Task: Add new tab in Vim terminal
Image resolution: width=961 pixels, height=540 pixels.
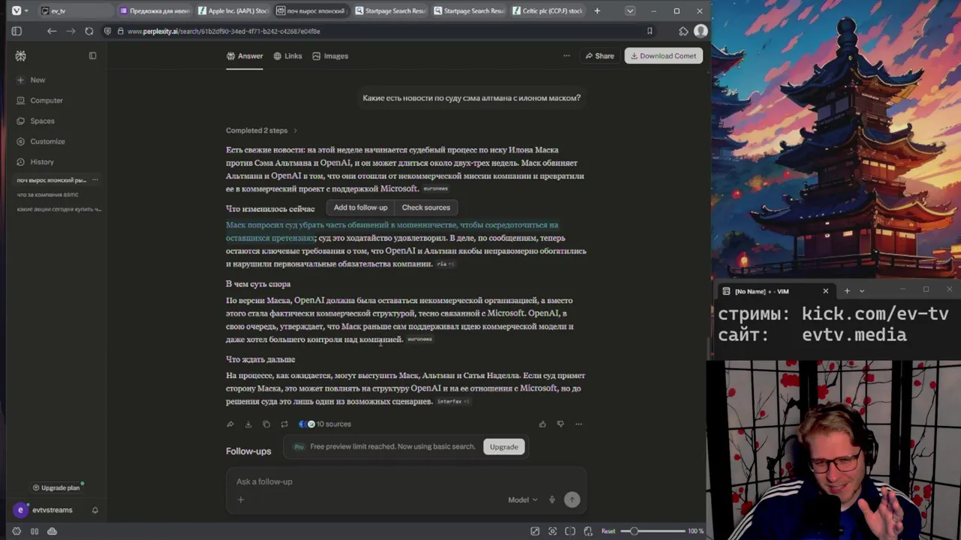Action: pos(847,291)
